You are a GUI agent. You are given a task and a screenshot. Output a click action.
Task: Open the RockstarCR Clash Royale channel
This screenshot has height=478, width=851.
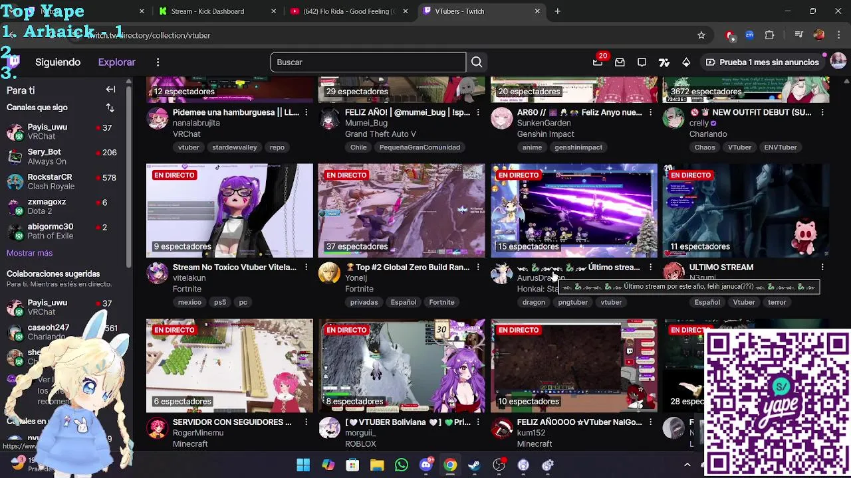(x=63, y=181)
